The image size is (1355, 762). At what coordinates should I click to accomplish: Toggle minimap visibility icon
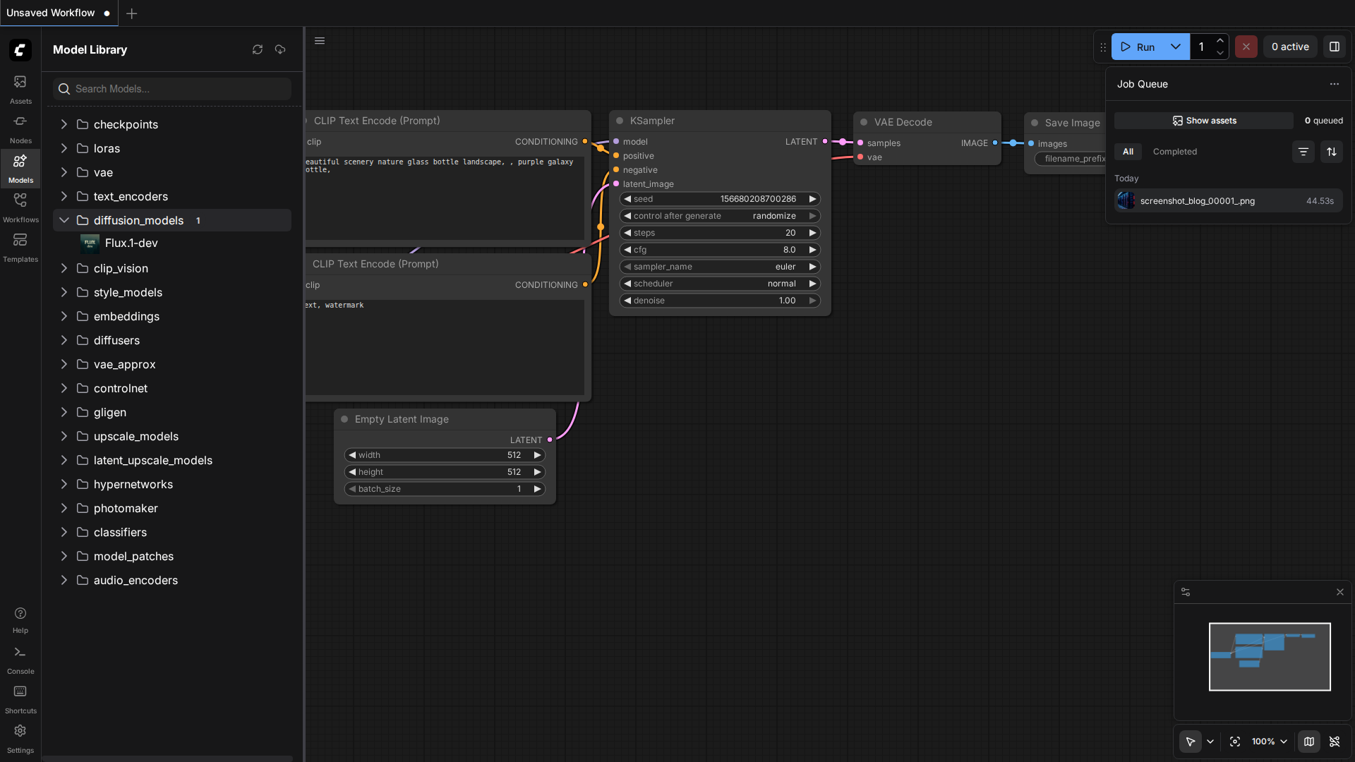click(x=1309, y=742)
